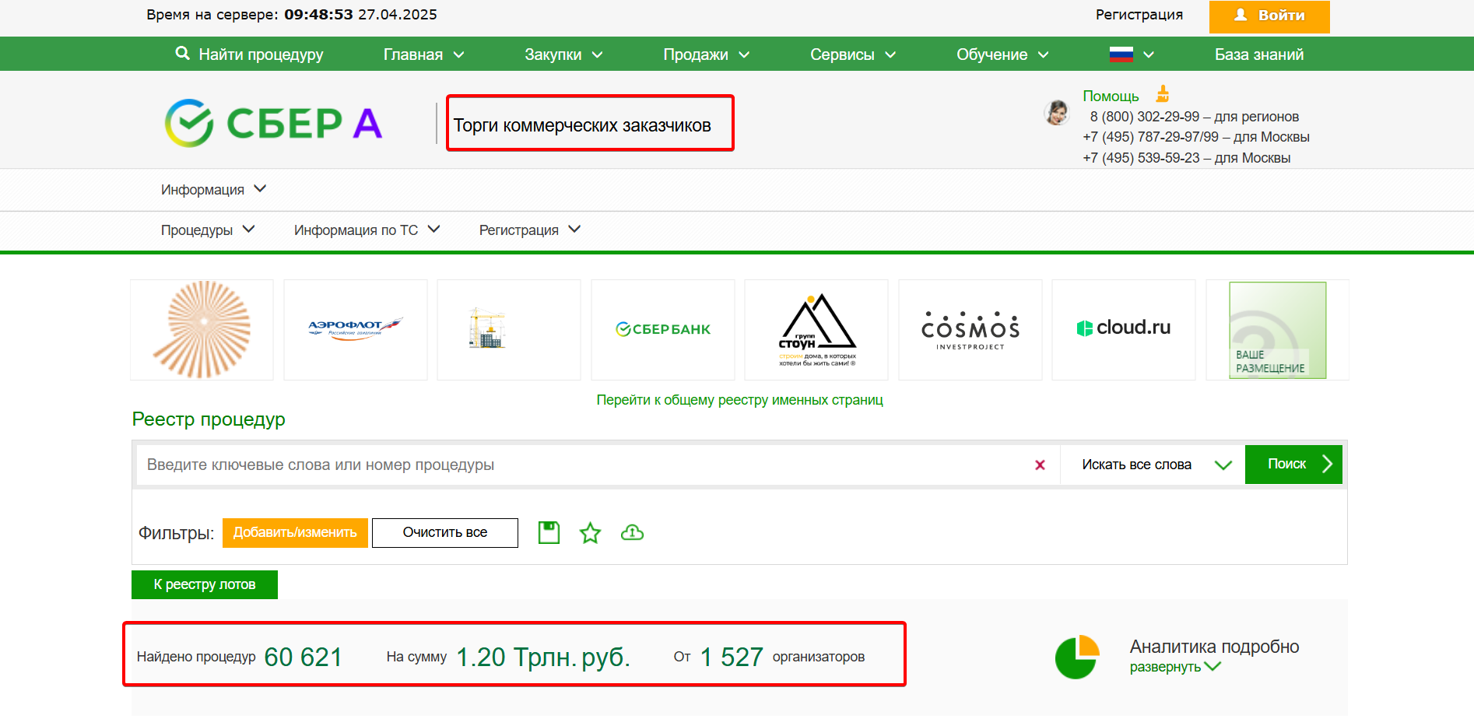1474x726 pixels.
Task: Expand the Обучение menu
Action: (x=1002, y=54)
